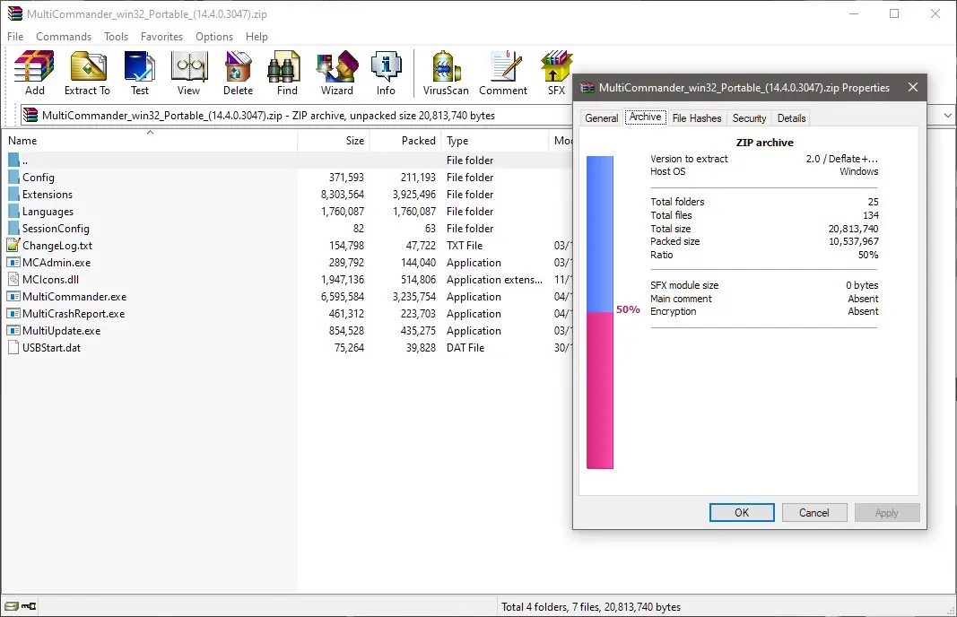The width and height of the screenshot is (957, 617).
Task: Click the Comment toolbar icon
Action: (504, 66)
